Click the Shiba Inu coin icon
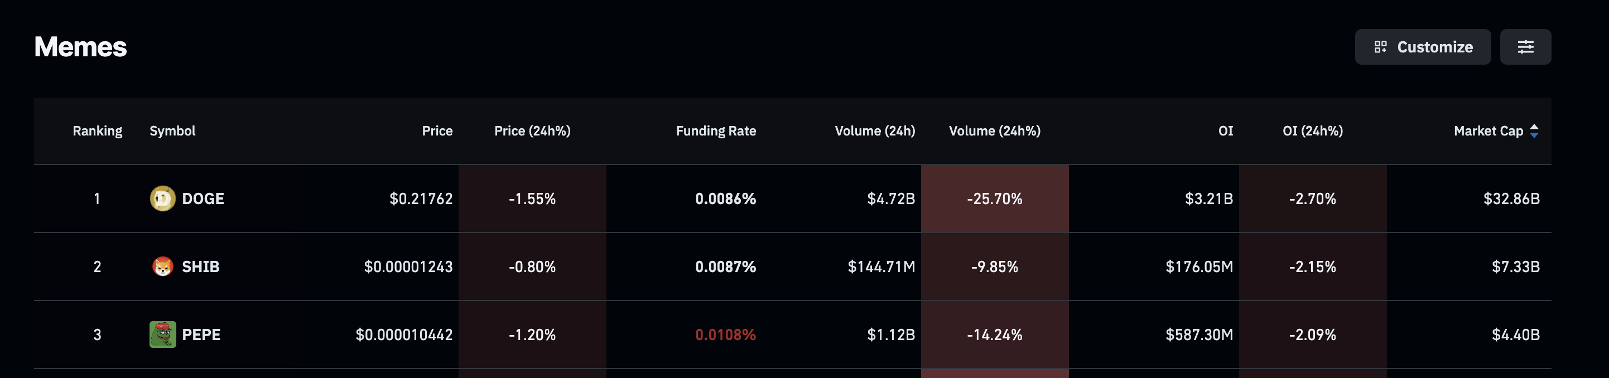 162,266
